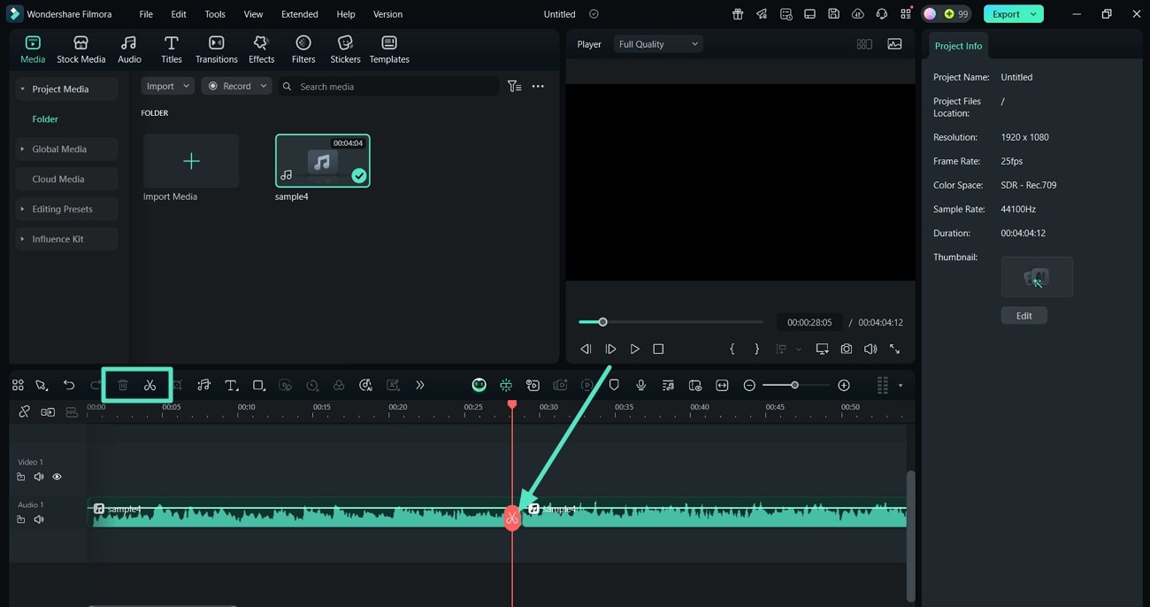Screen dimensions: 1150x607
Task: Toggle lock on Audio 1 track
Action: coord(21,519)
